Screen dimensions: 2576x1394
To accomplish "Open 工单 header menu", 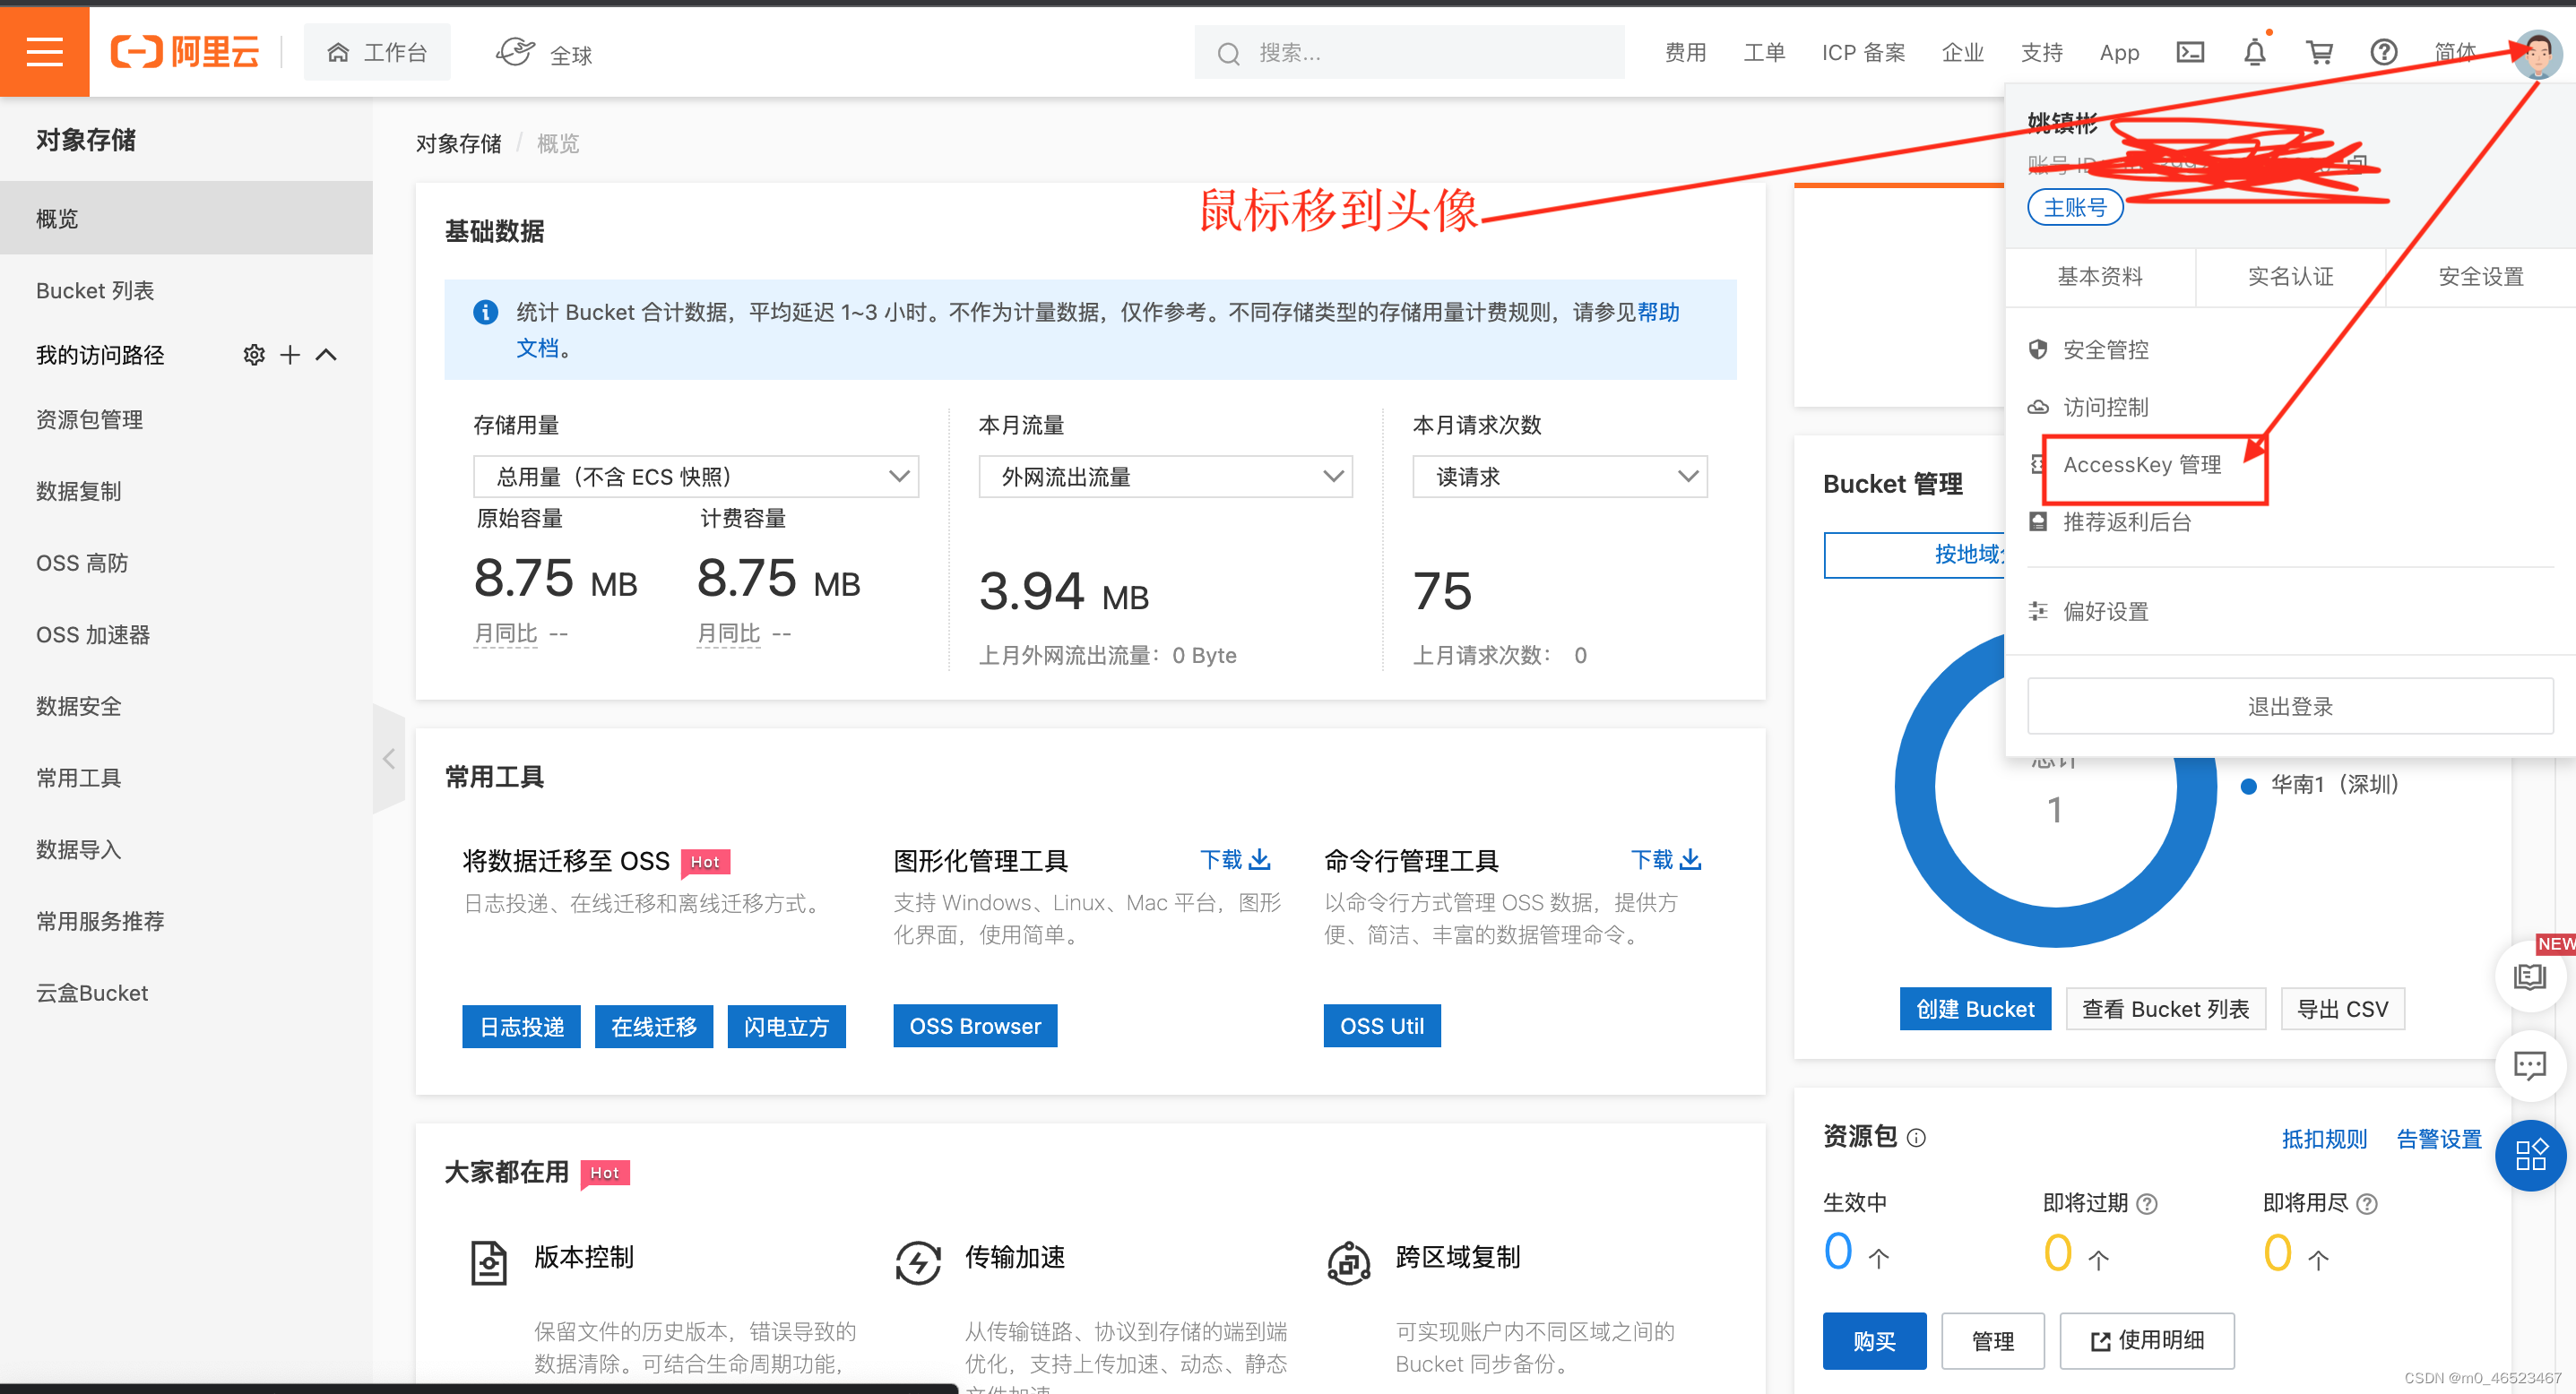I will point(1764,52).
